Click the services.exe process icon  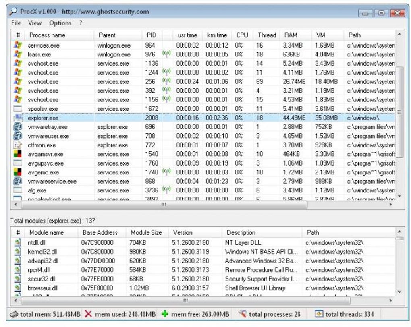[18, 45]
